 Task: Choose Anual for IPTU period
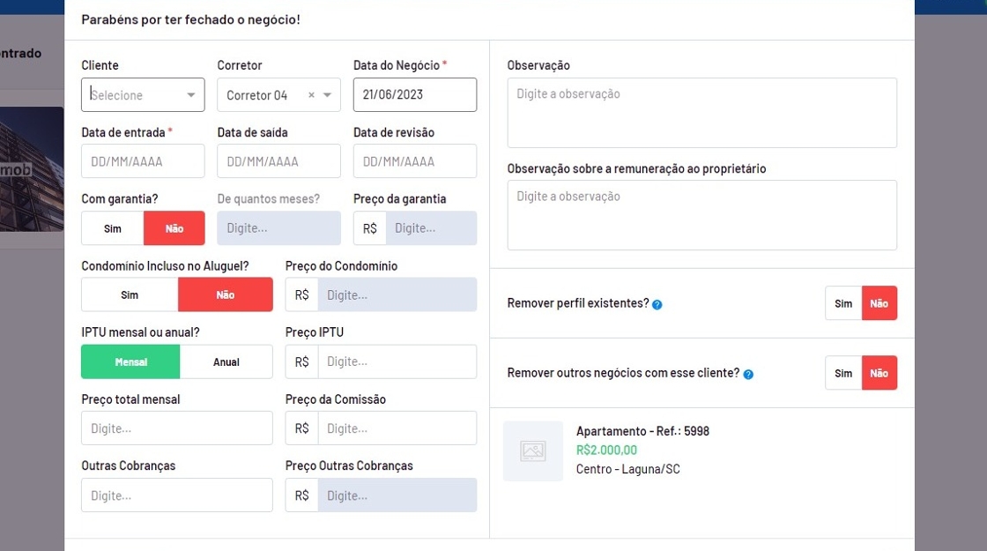point(226,362)
